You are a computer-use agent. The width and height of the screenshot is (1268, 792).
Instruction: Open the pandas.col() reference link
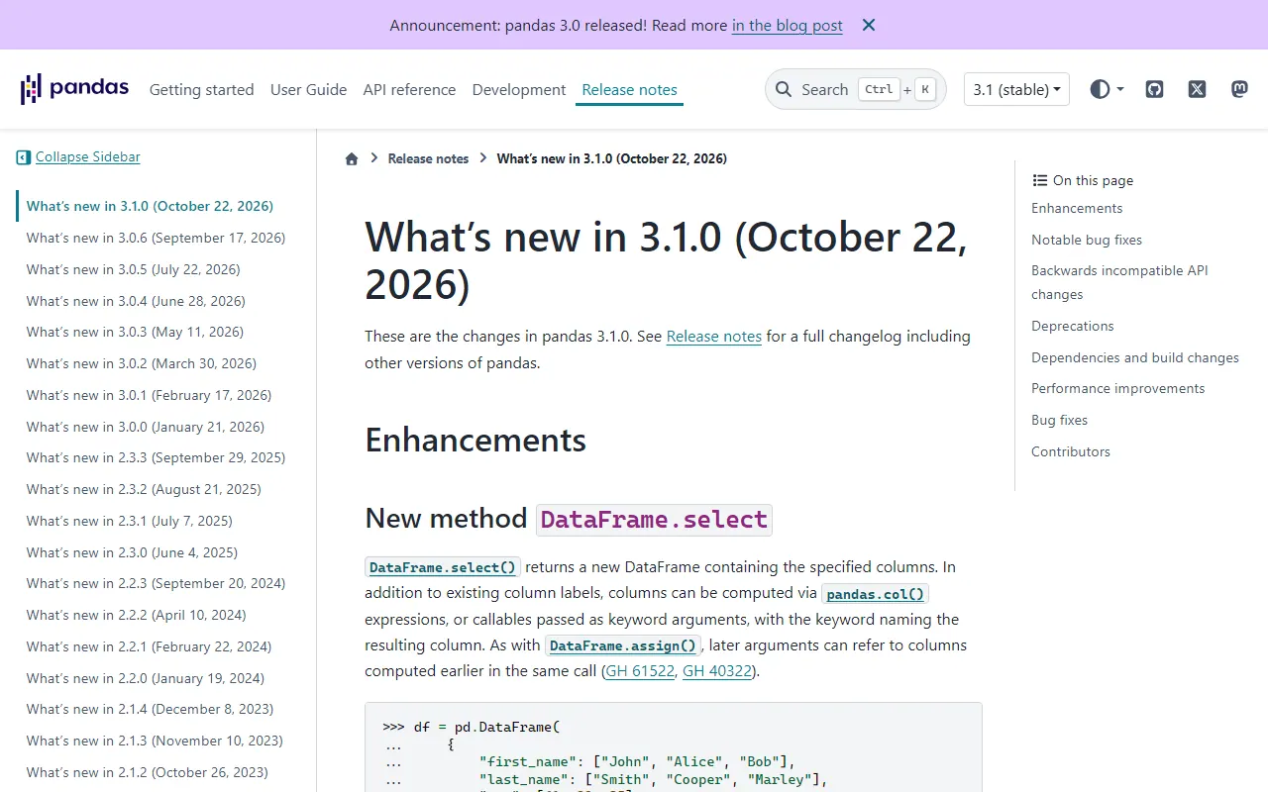pyautogui.click(x=875, y=594)
